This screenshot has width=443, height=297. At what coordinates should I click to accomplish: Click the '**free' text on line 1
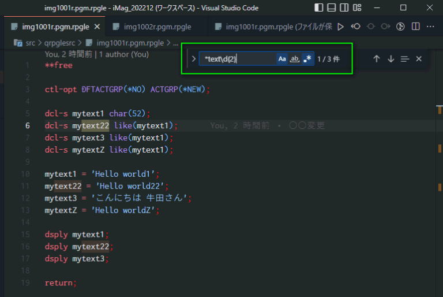coord(58,65)
